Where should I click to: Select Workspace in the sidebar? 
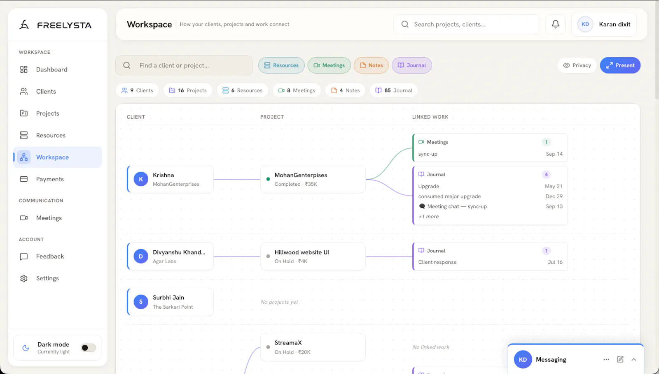point(58,157)
